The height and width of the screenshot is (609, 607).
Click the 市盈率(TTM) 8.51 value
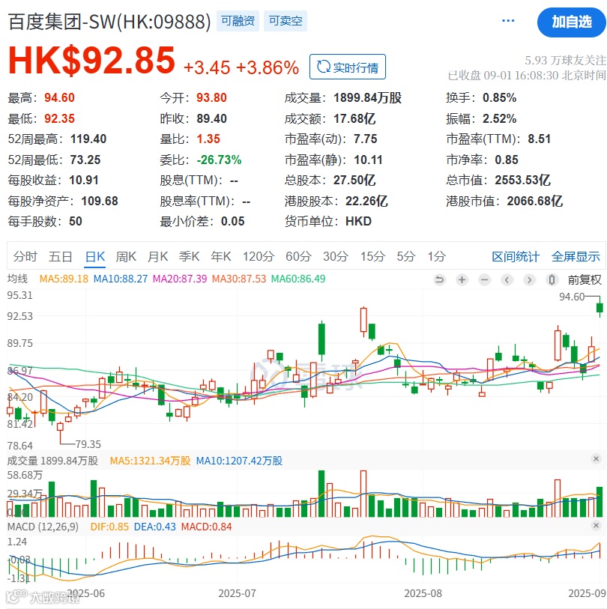539,139
